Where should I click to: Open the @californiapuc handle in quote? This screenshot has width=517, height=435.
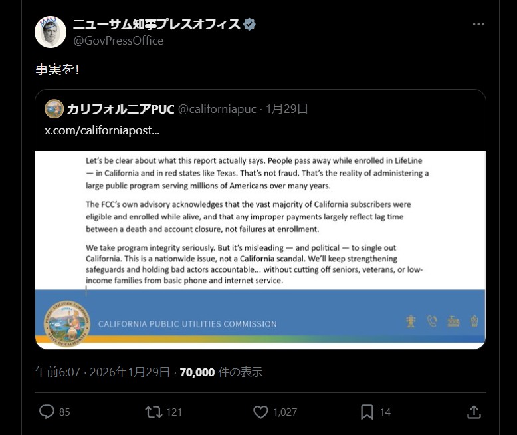pyautogui.click(x=217, y=109)
